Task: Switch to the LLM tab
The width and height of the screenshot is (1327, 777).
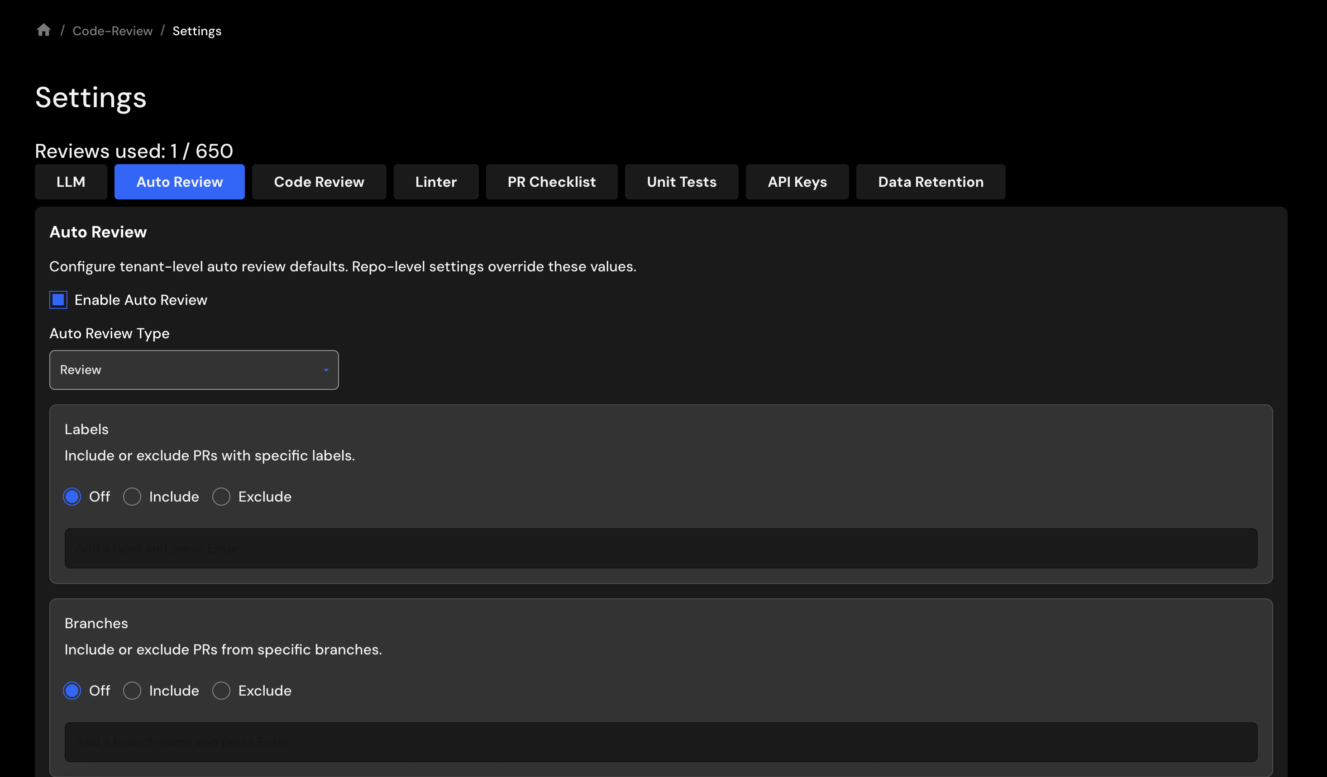Action: point(71,181)
